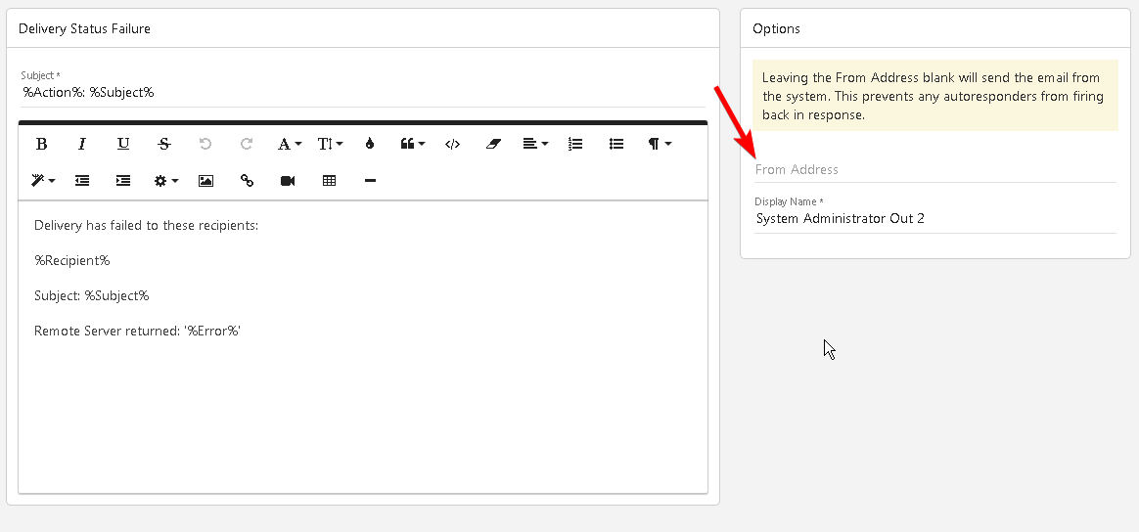The width and height of the screenshot is (1139, 532).
Task: Insert an unordered bullet list
Action: click(616, 144)
